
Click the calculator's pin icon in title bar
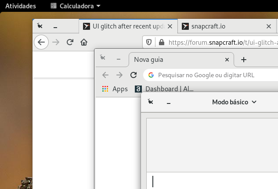(x=151, y=102)
